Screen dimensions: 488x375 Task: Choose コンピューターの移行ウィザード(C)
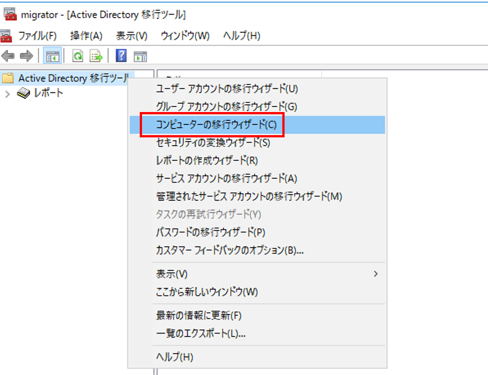pyautogui.click(x=258, y=124)
